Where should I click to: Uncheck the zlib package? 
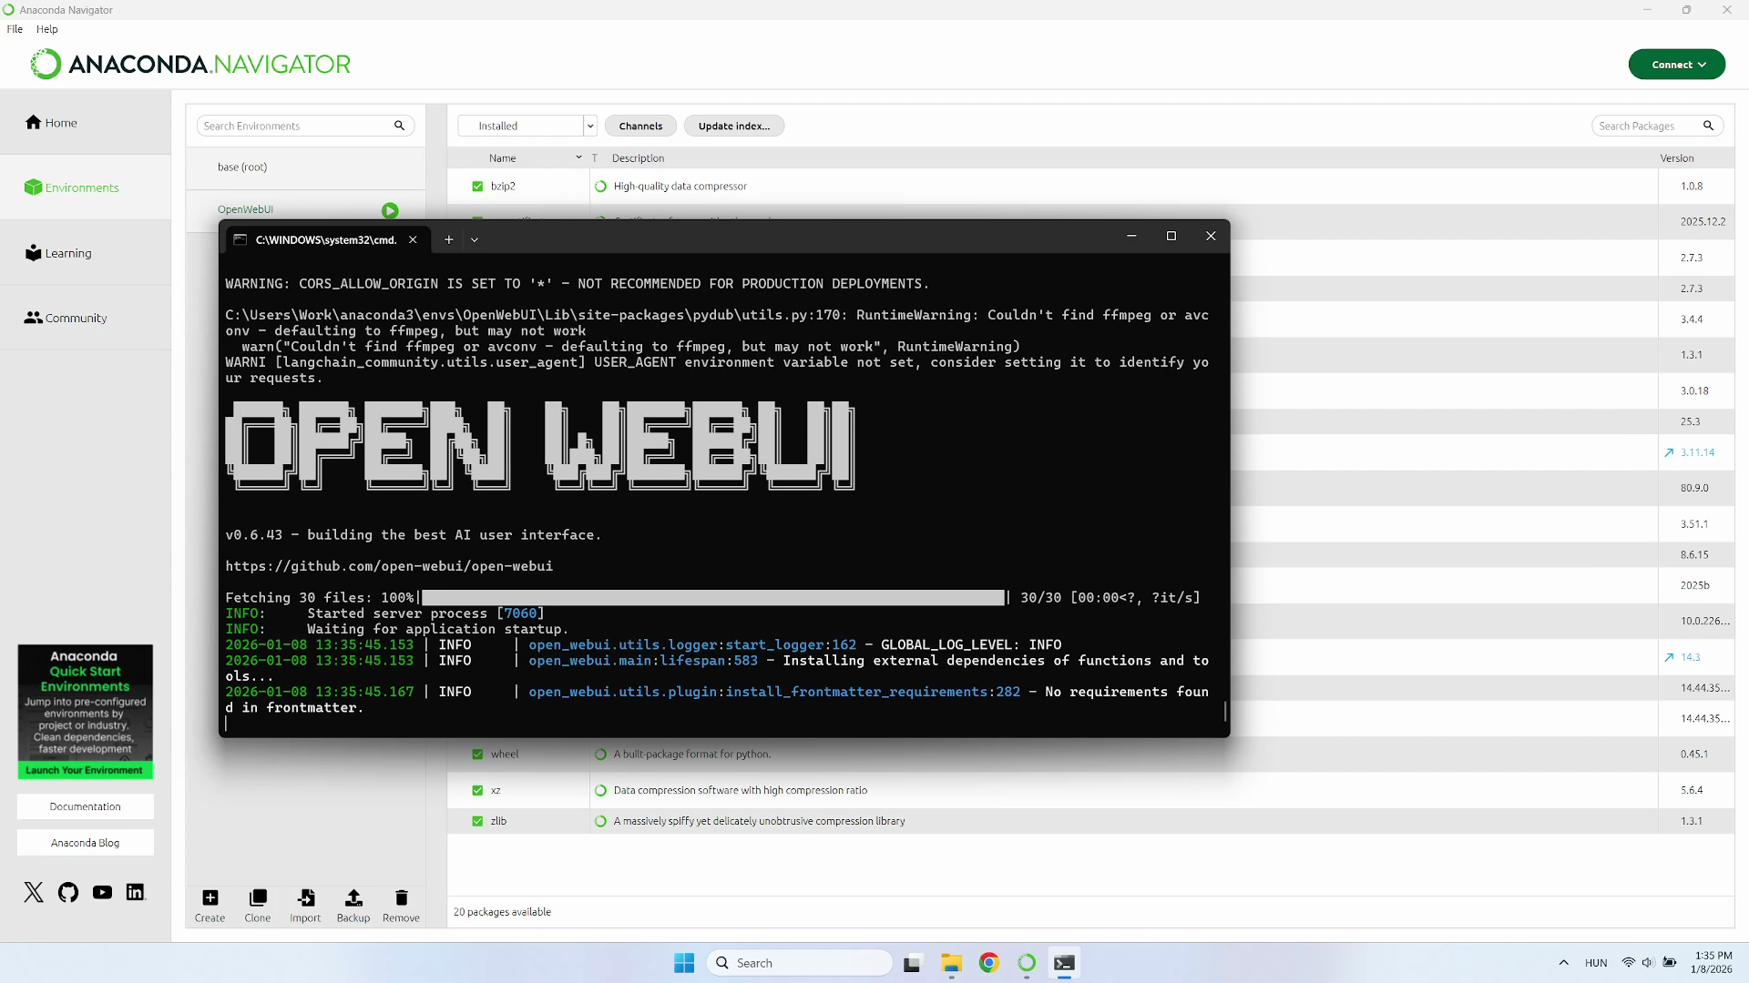[x=476, y=820]
